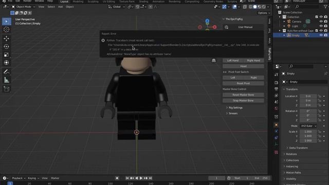Image resolution: width=329 pixels, height=185 pixels.
Task: Open the Object Mode dropdown
Action: (23, 7)
